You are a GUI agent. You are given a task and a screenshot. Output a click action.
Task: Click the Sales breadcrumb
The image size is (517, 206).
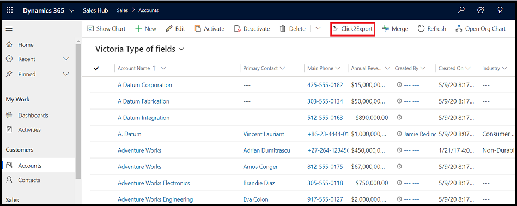(x=123, y=10)
